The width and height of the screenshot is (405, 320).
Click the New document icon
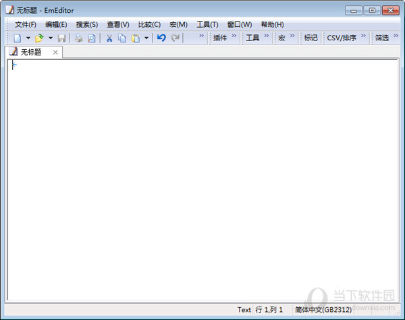click(18, 38)
